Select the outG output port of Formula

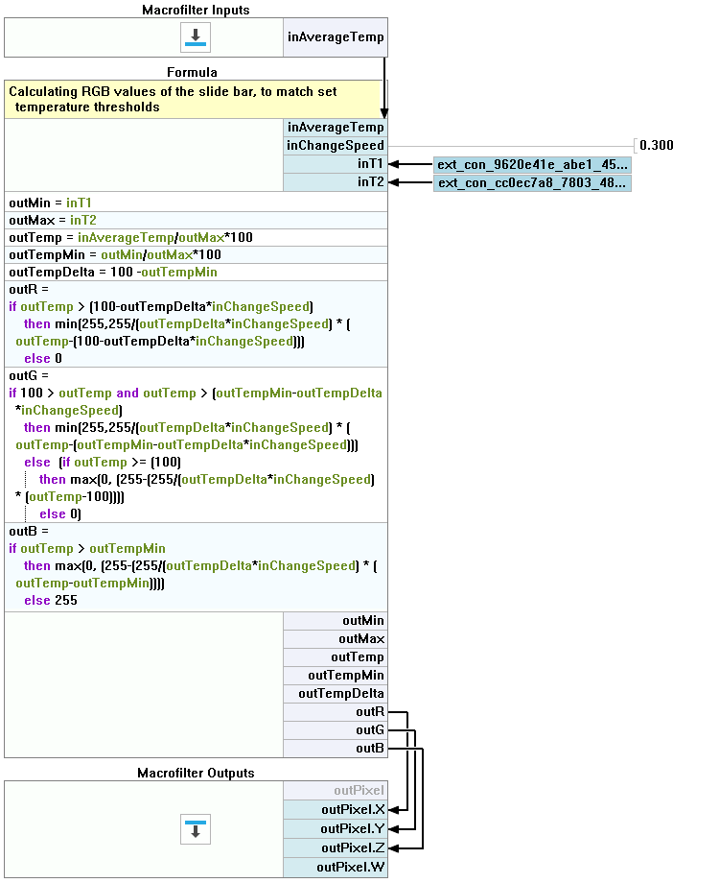(335, 730)
